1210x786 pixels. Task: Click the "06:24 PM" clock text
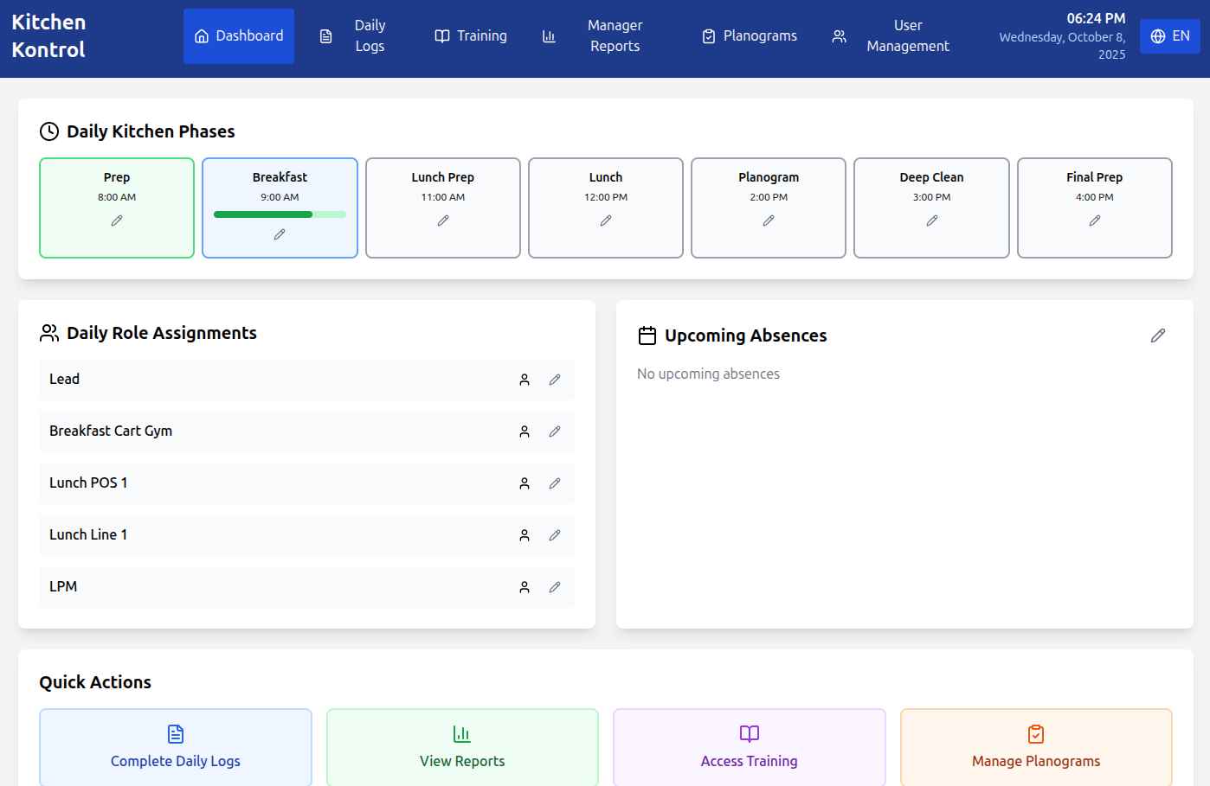pyautogui.click(x=1096, y=18)
